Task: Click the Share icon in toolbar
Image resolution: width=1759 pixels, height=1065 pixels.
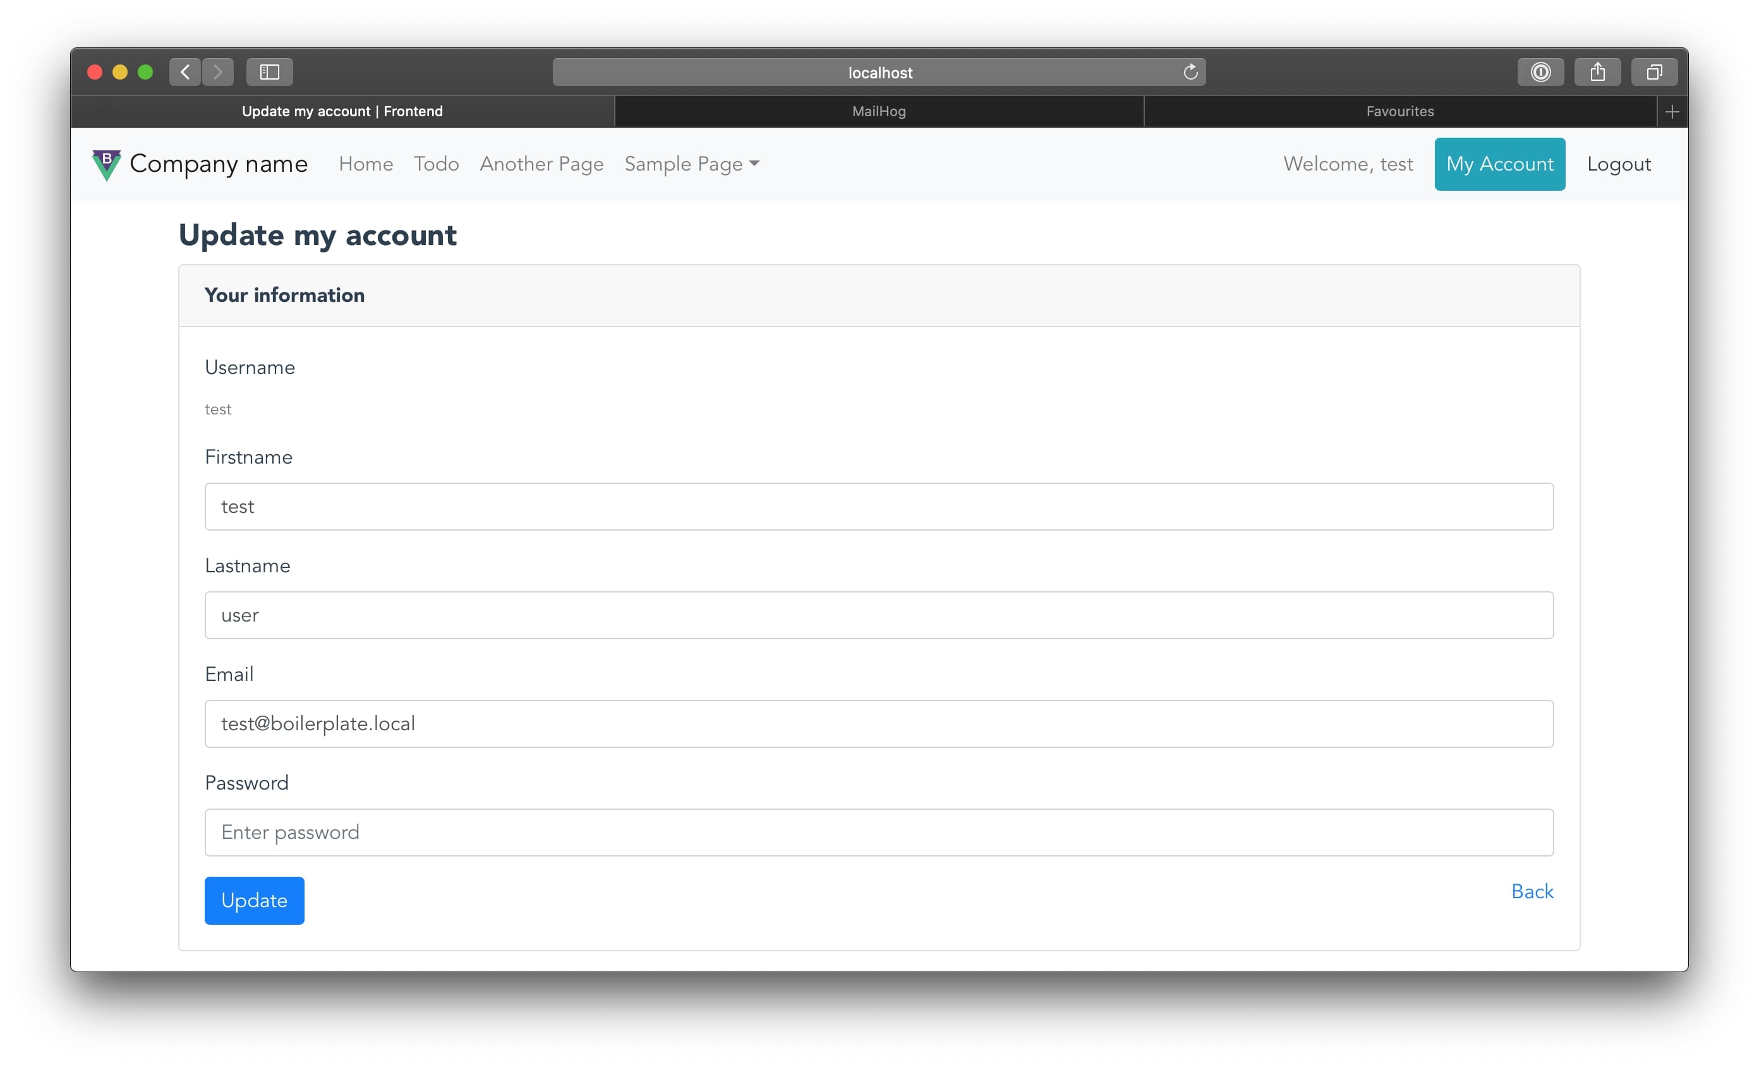Action: pos(1597,72)
